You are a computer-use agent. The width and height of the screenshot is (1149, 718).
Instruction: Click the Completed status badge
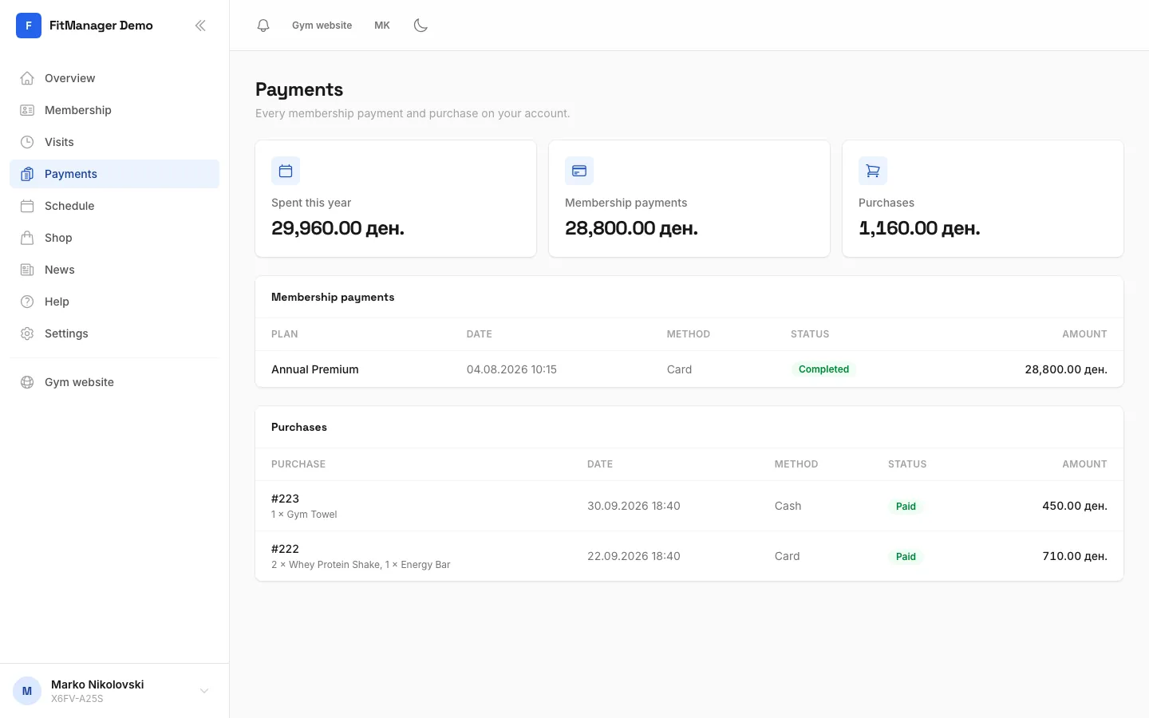823,369
